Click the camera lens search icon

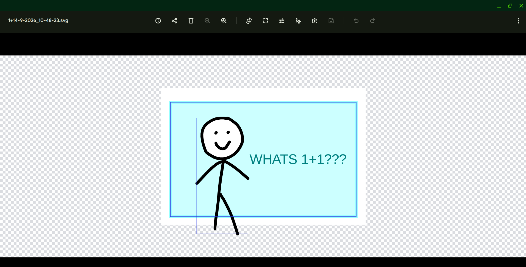click(x=315, y=21)
